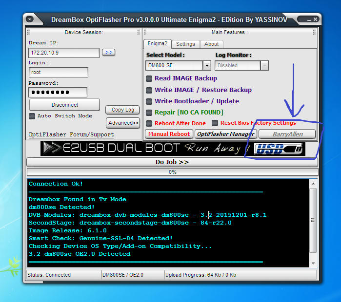Viewport: 341px width, 302px height.
Task: Open the Settings tab
Action: [x=185, y=44]
